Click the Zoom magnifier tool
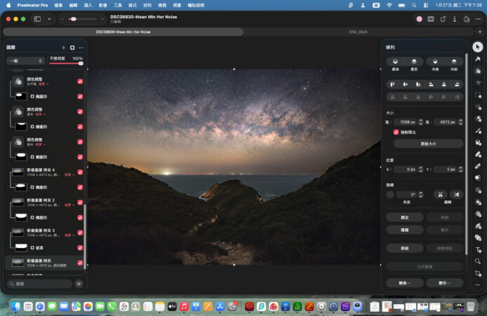 click(x=477, y=261)
